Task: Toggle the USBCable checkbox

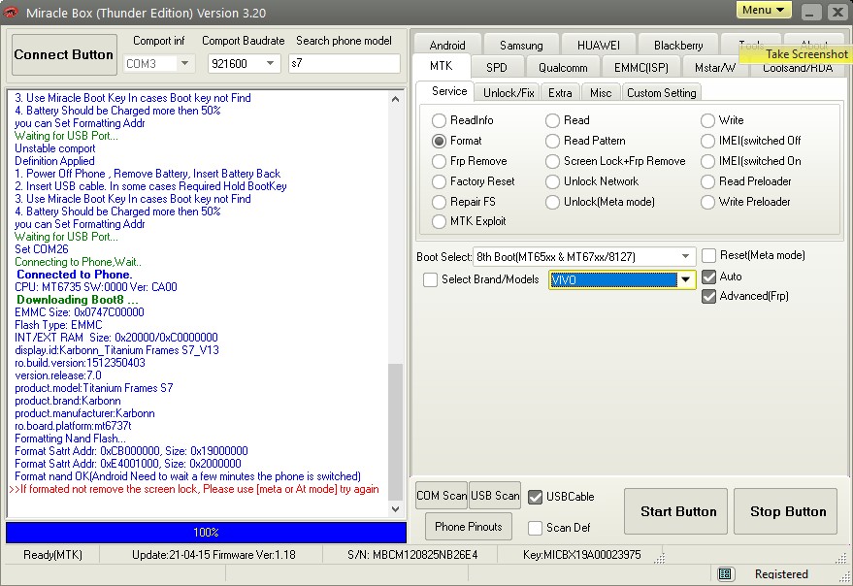Action: [536, 497]
